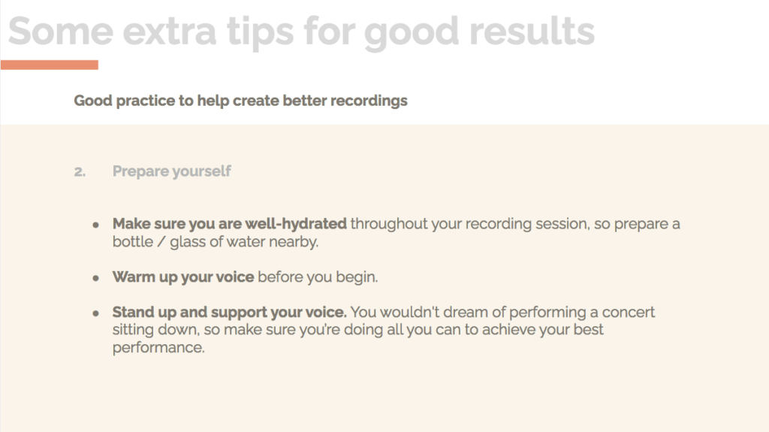Screen dimensions: 769x432
Task: Click the first bullet point dot
Action: pyautogui.click(x=95, y=225)
